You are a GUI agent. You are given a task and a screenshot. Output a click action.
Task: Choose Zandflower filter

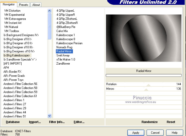click(63, 64)
